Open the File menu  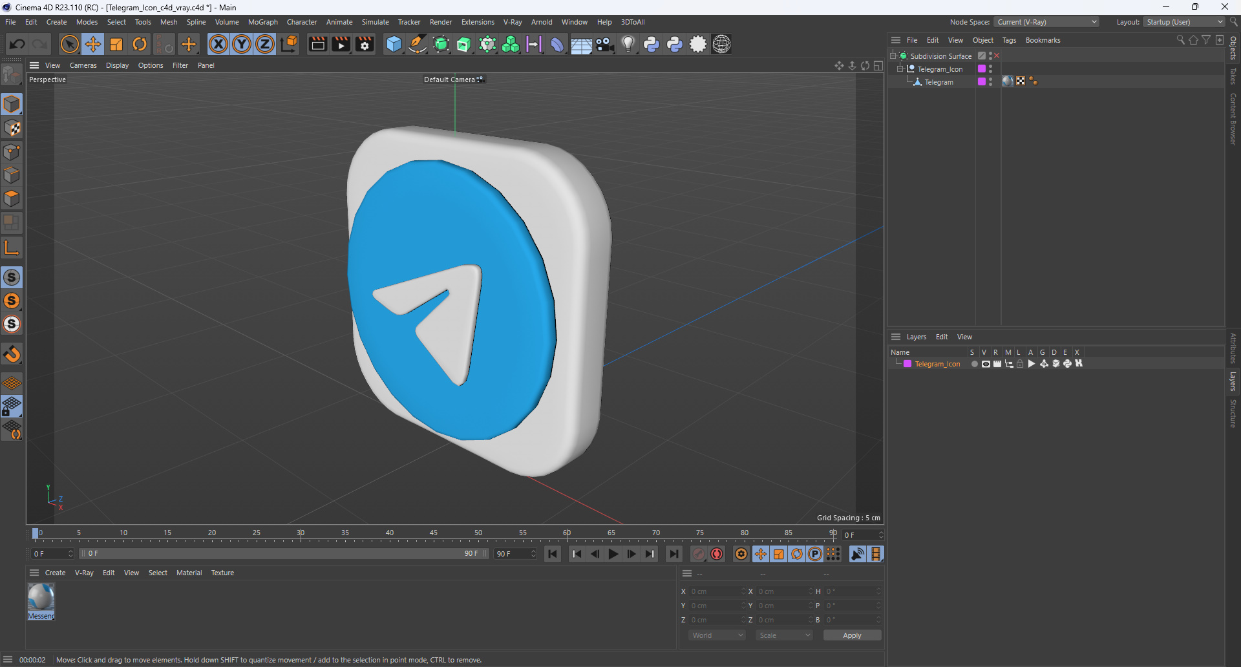tap(10, 22)
